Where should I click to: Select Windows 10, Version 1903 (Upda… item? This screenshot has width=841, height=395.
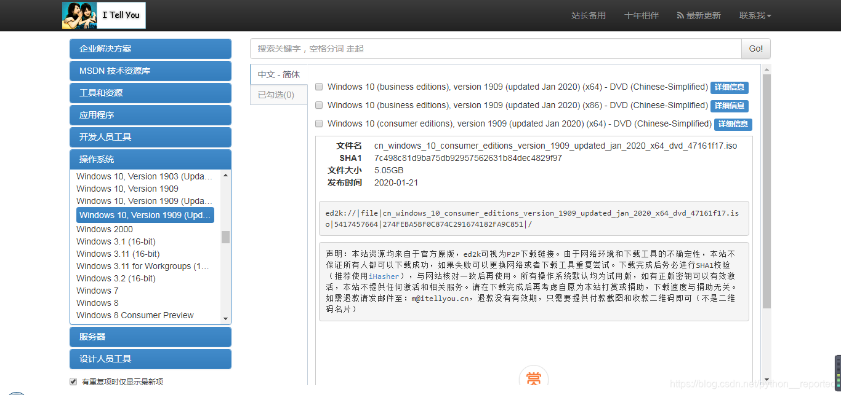145,176
